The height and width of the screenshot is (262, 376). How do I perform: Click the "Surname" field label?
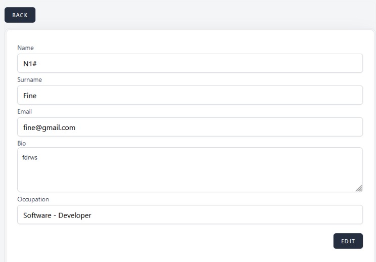tap(29, 79)
